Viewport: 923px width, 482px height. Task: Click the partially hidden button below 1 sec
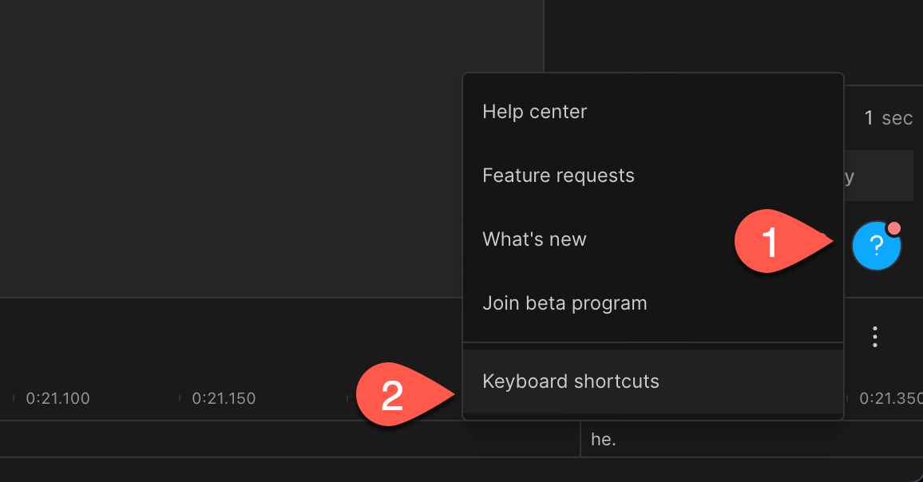(x=879, y=176)
